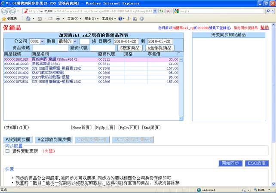Viewport: 276px width, 193px height.
Task: Click the printer toolbar icon
Action: pos(58,19)
